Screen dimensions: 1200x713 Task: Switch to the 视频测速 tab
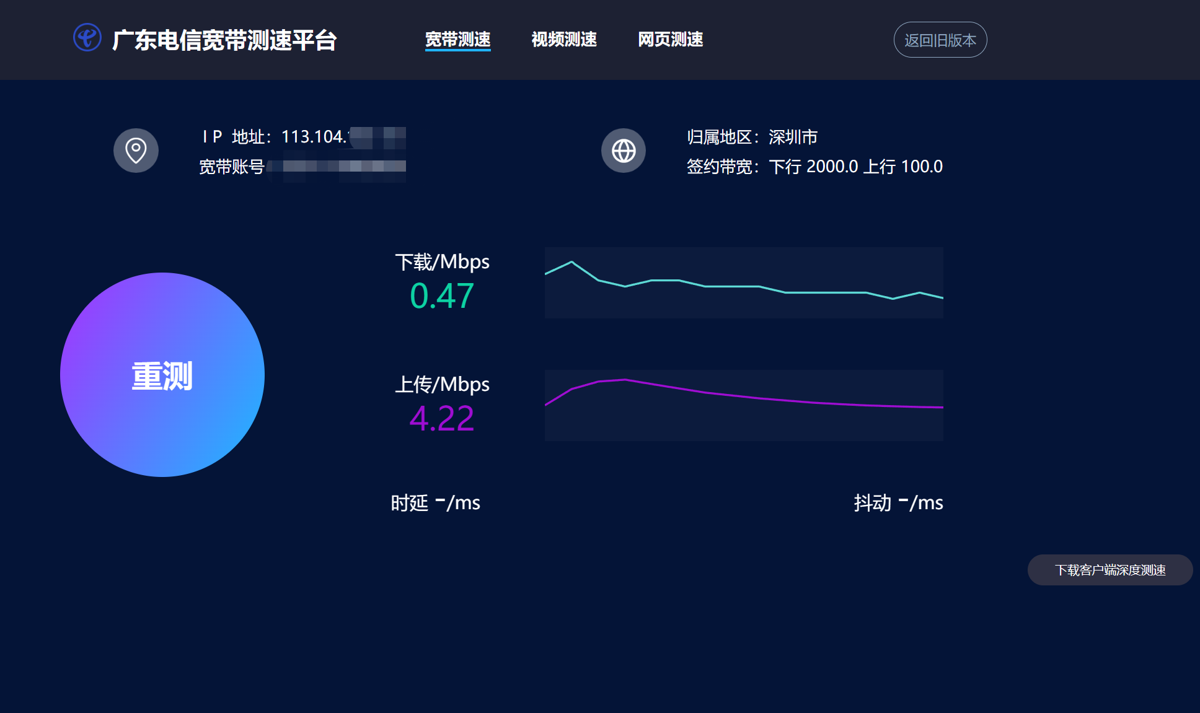(564, 40)
